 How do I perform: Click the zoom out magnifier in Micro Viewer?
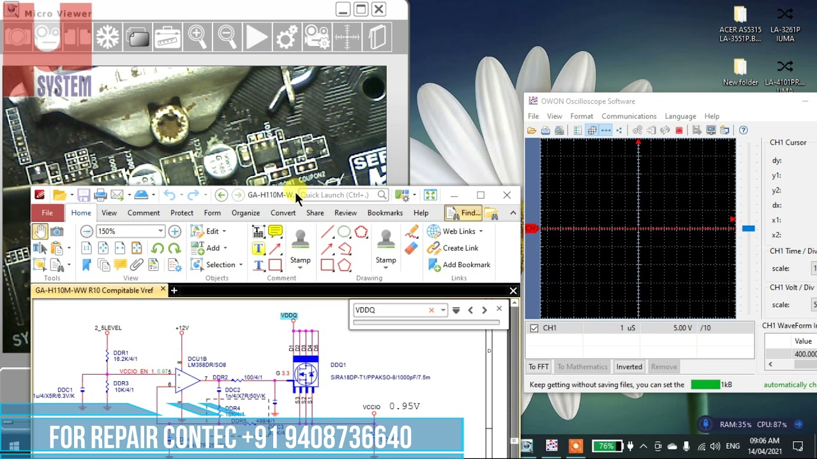[x=227, y=37]
